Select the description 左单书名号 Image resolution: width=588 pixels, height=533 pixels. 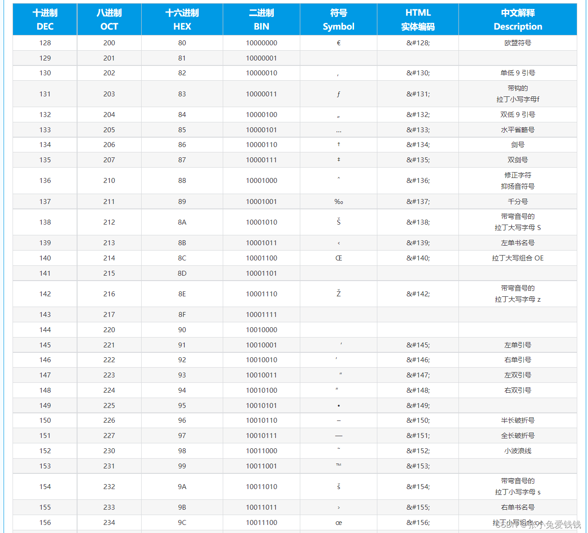[518, 243]
